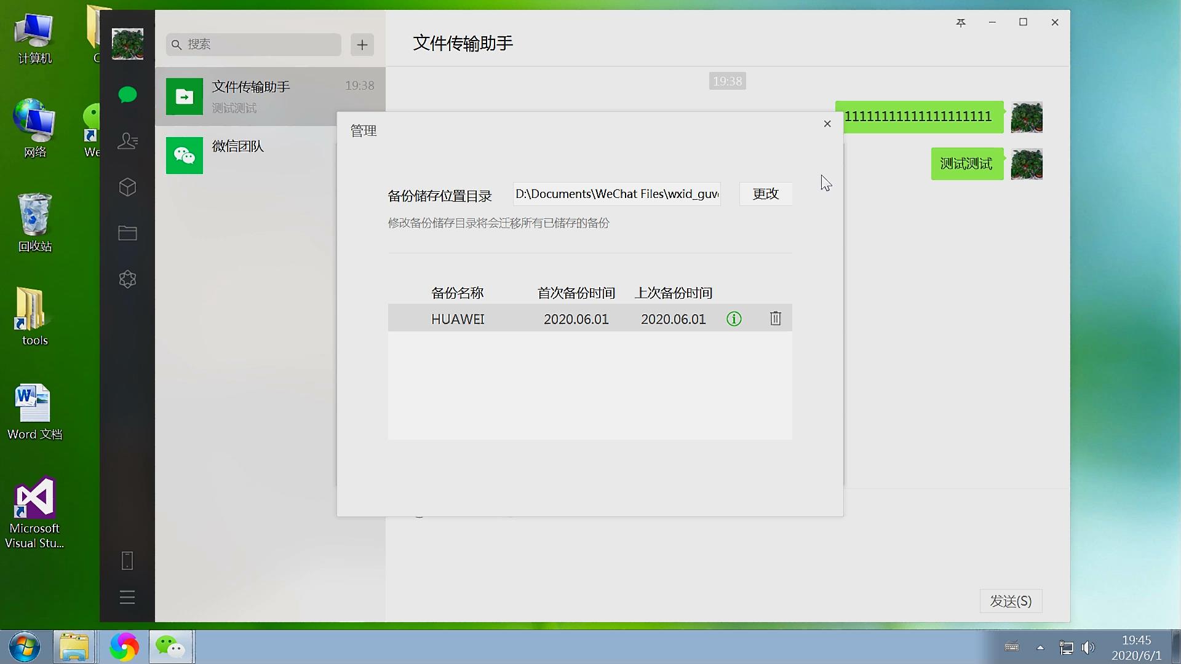
Task: Click the 发送(S) send button
Action: [x=1011, y=601]
